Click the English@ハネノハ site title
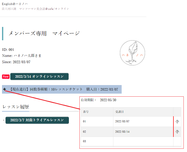 click(x=15, y=4)
